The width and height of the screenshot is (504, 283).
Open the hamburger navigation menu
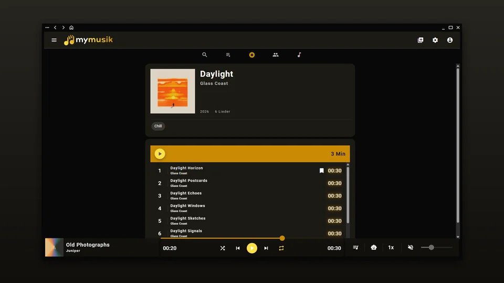coord(54,40)
